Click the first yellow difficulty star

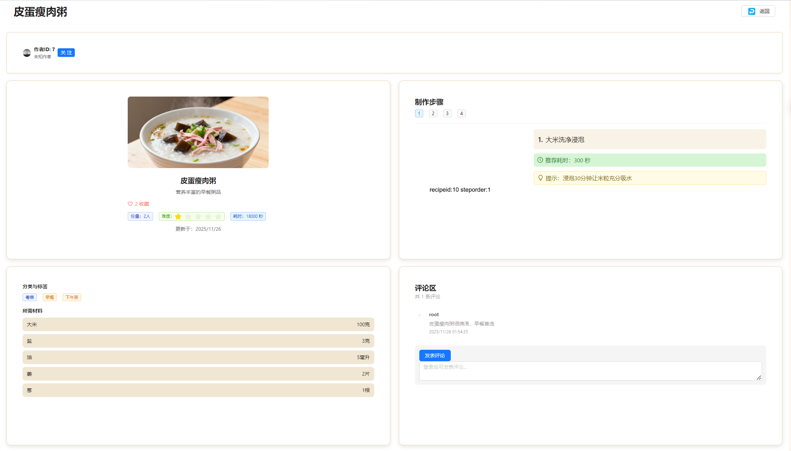[178, 216]
